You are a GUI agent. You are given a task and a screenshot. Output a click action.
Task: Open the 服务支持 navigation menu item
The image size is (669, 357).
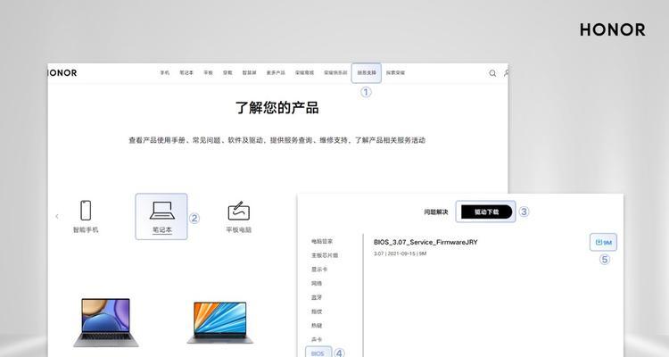pos(367,73)
